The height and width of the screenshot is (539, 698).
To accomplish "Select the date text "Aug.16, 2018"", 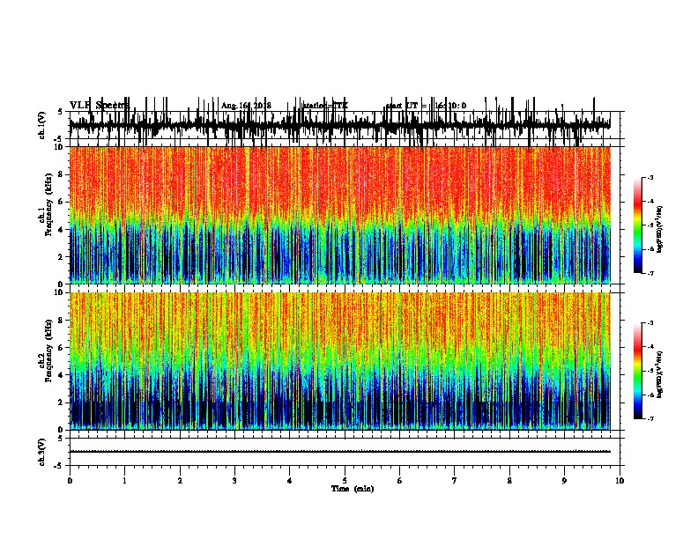I will [x=246, y=106].
